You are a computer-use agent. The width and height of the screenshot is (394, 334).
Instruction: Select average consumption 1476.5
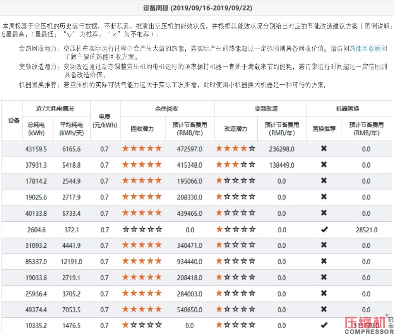click(71, 326)
